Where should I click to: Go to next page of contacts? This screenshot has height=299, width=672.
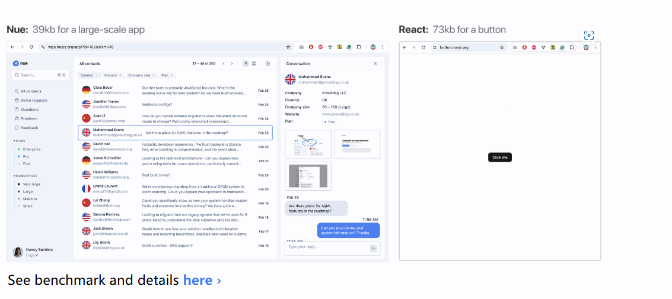(x=231, y=63)
